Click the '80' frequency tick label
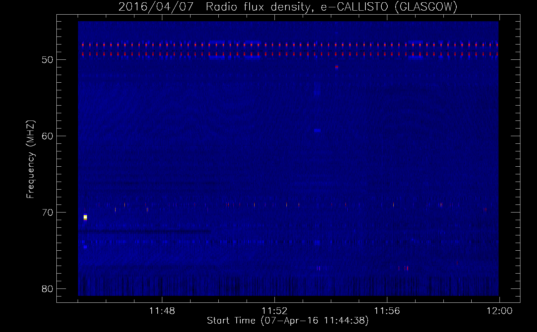Image resolution: width=537 pixels, height=332 pixels. (x=47, y=289)
